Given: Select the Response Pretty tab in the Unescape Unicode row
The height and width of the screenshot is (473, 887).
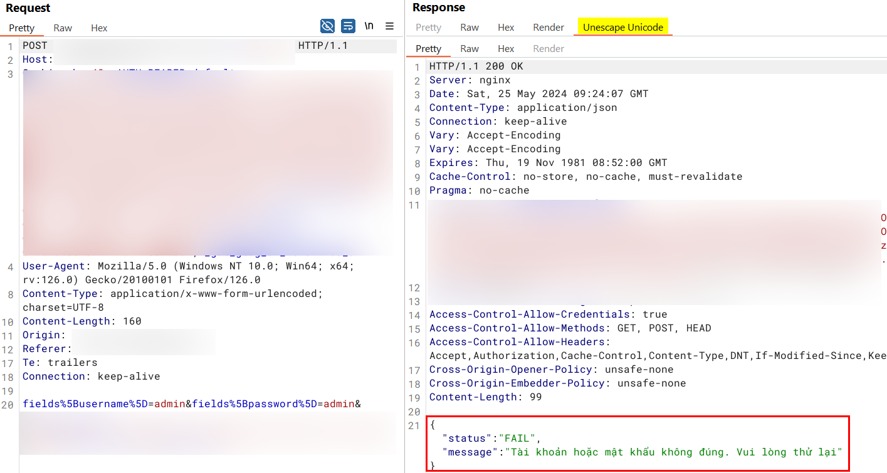Looking at the screenshot, I should [429, 27].
